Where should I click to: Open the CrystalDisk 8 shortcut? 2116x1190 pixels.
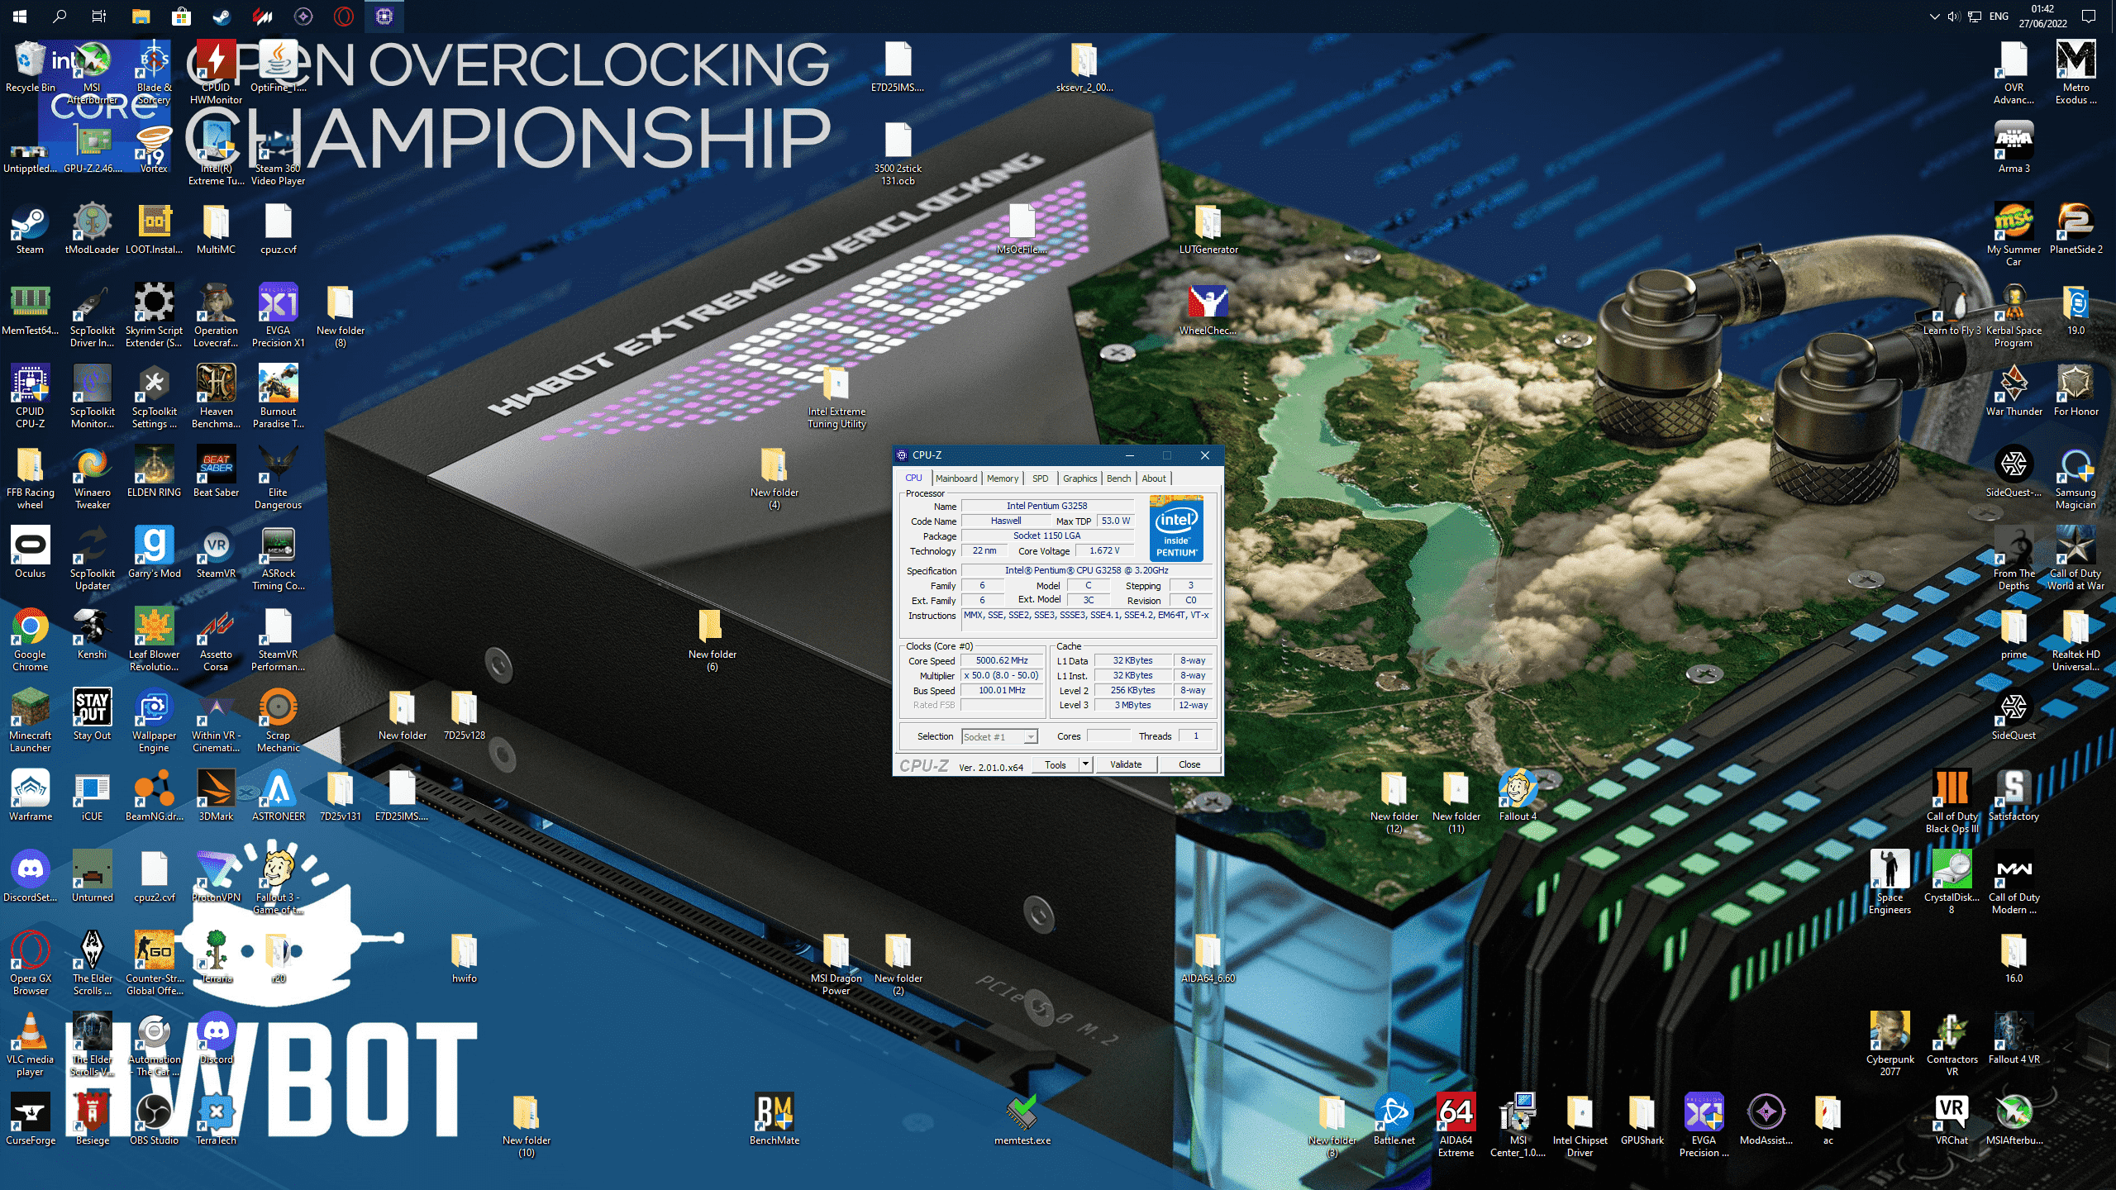(x=1952, y=883)
